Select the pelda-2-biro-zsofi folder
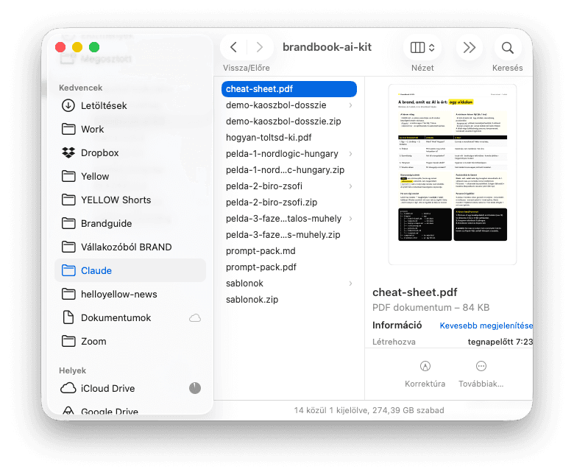Image resolution: width=574 pixels, height=475 pixels. pos(288,186)
